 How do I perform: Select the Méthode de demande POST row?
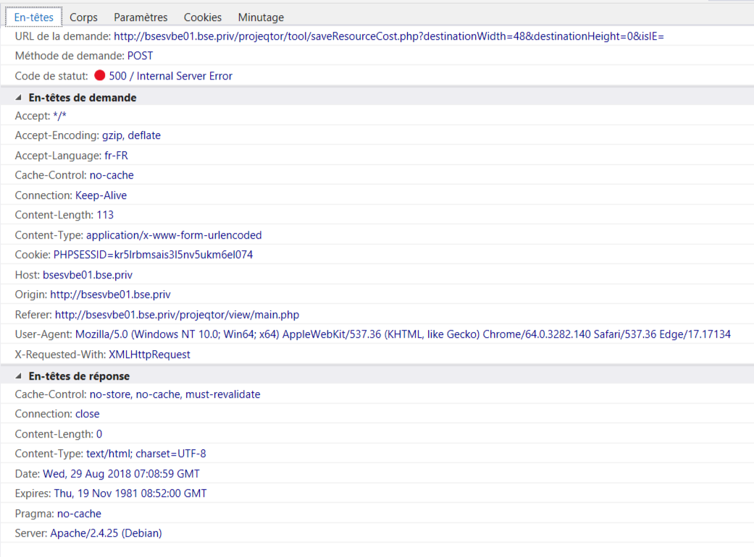84,56
